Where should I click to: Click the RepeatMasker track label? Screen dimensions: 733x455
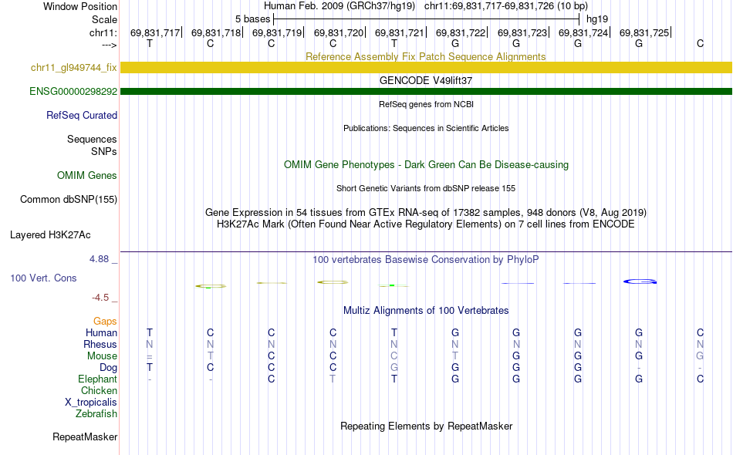coord(85,437)
